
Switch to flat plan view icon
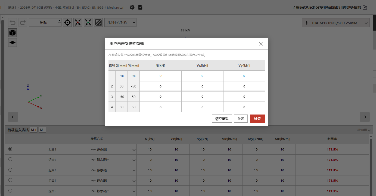(x=13, y=43)
